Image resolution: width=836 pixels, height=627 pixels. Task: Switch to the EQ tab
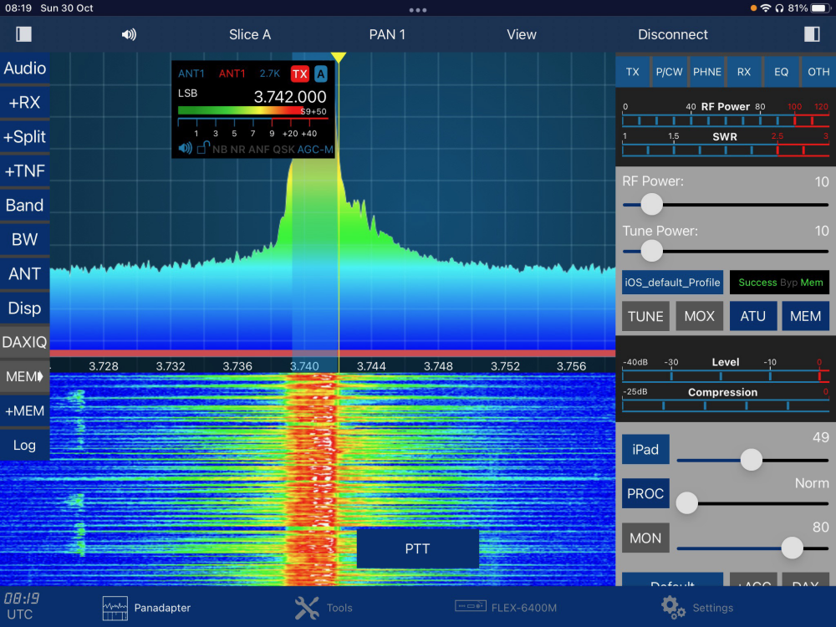[x=781, y=72]
